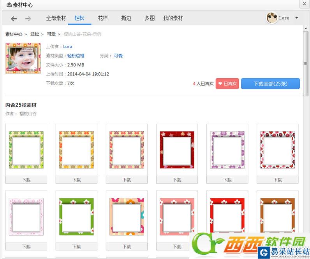Switch to the 全部素材 tab

pos(56,18)
